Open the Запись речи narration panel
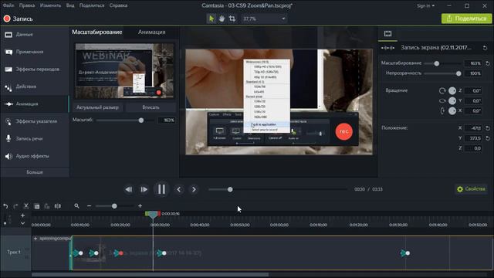Screen dimensions: 494x278 pyautogui.click(x=35, y=138)
